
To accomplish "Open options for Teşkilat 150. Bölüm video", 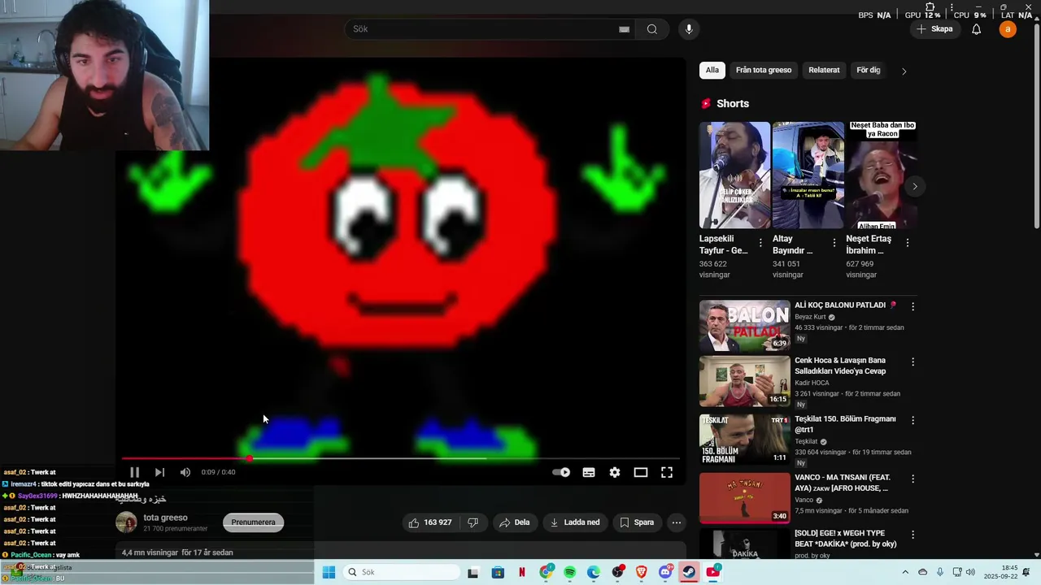I will [913, 420].
